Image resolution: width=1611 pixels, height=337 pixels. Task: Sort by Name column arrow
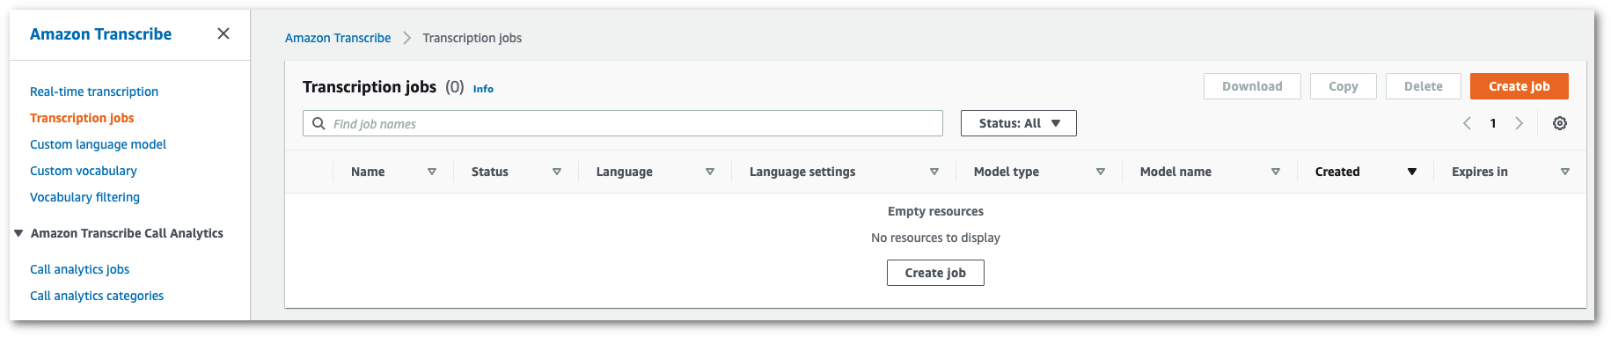(432, 172)
